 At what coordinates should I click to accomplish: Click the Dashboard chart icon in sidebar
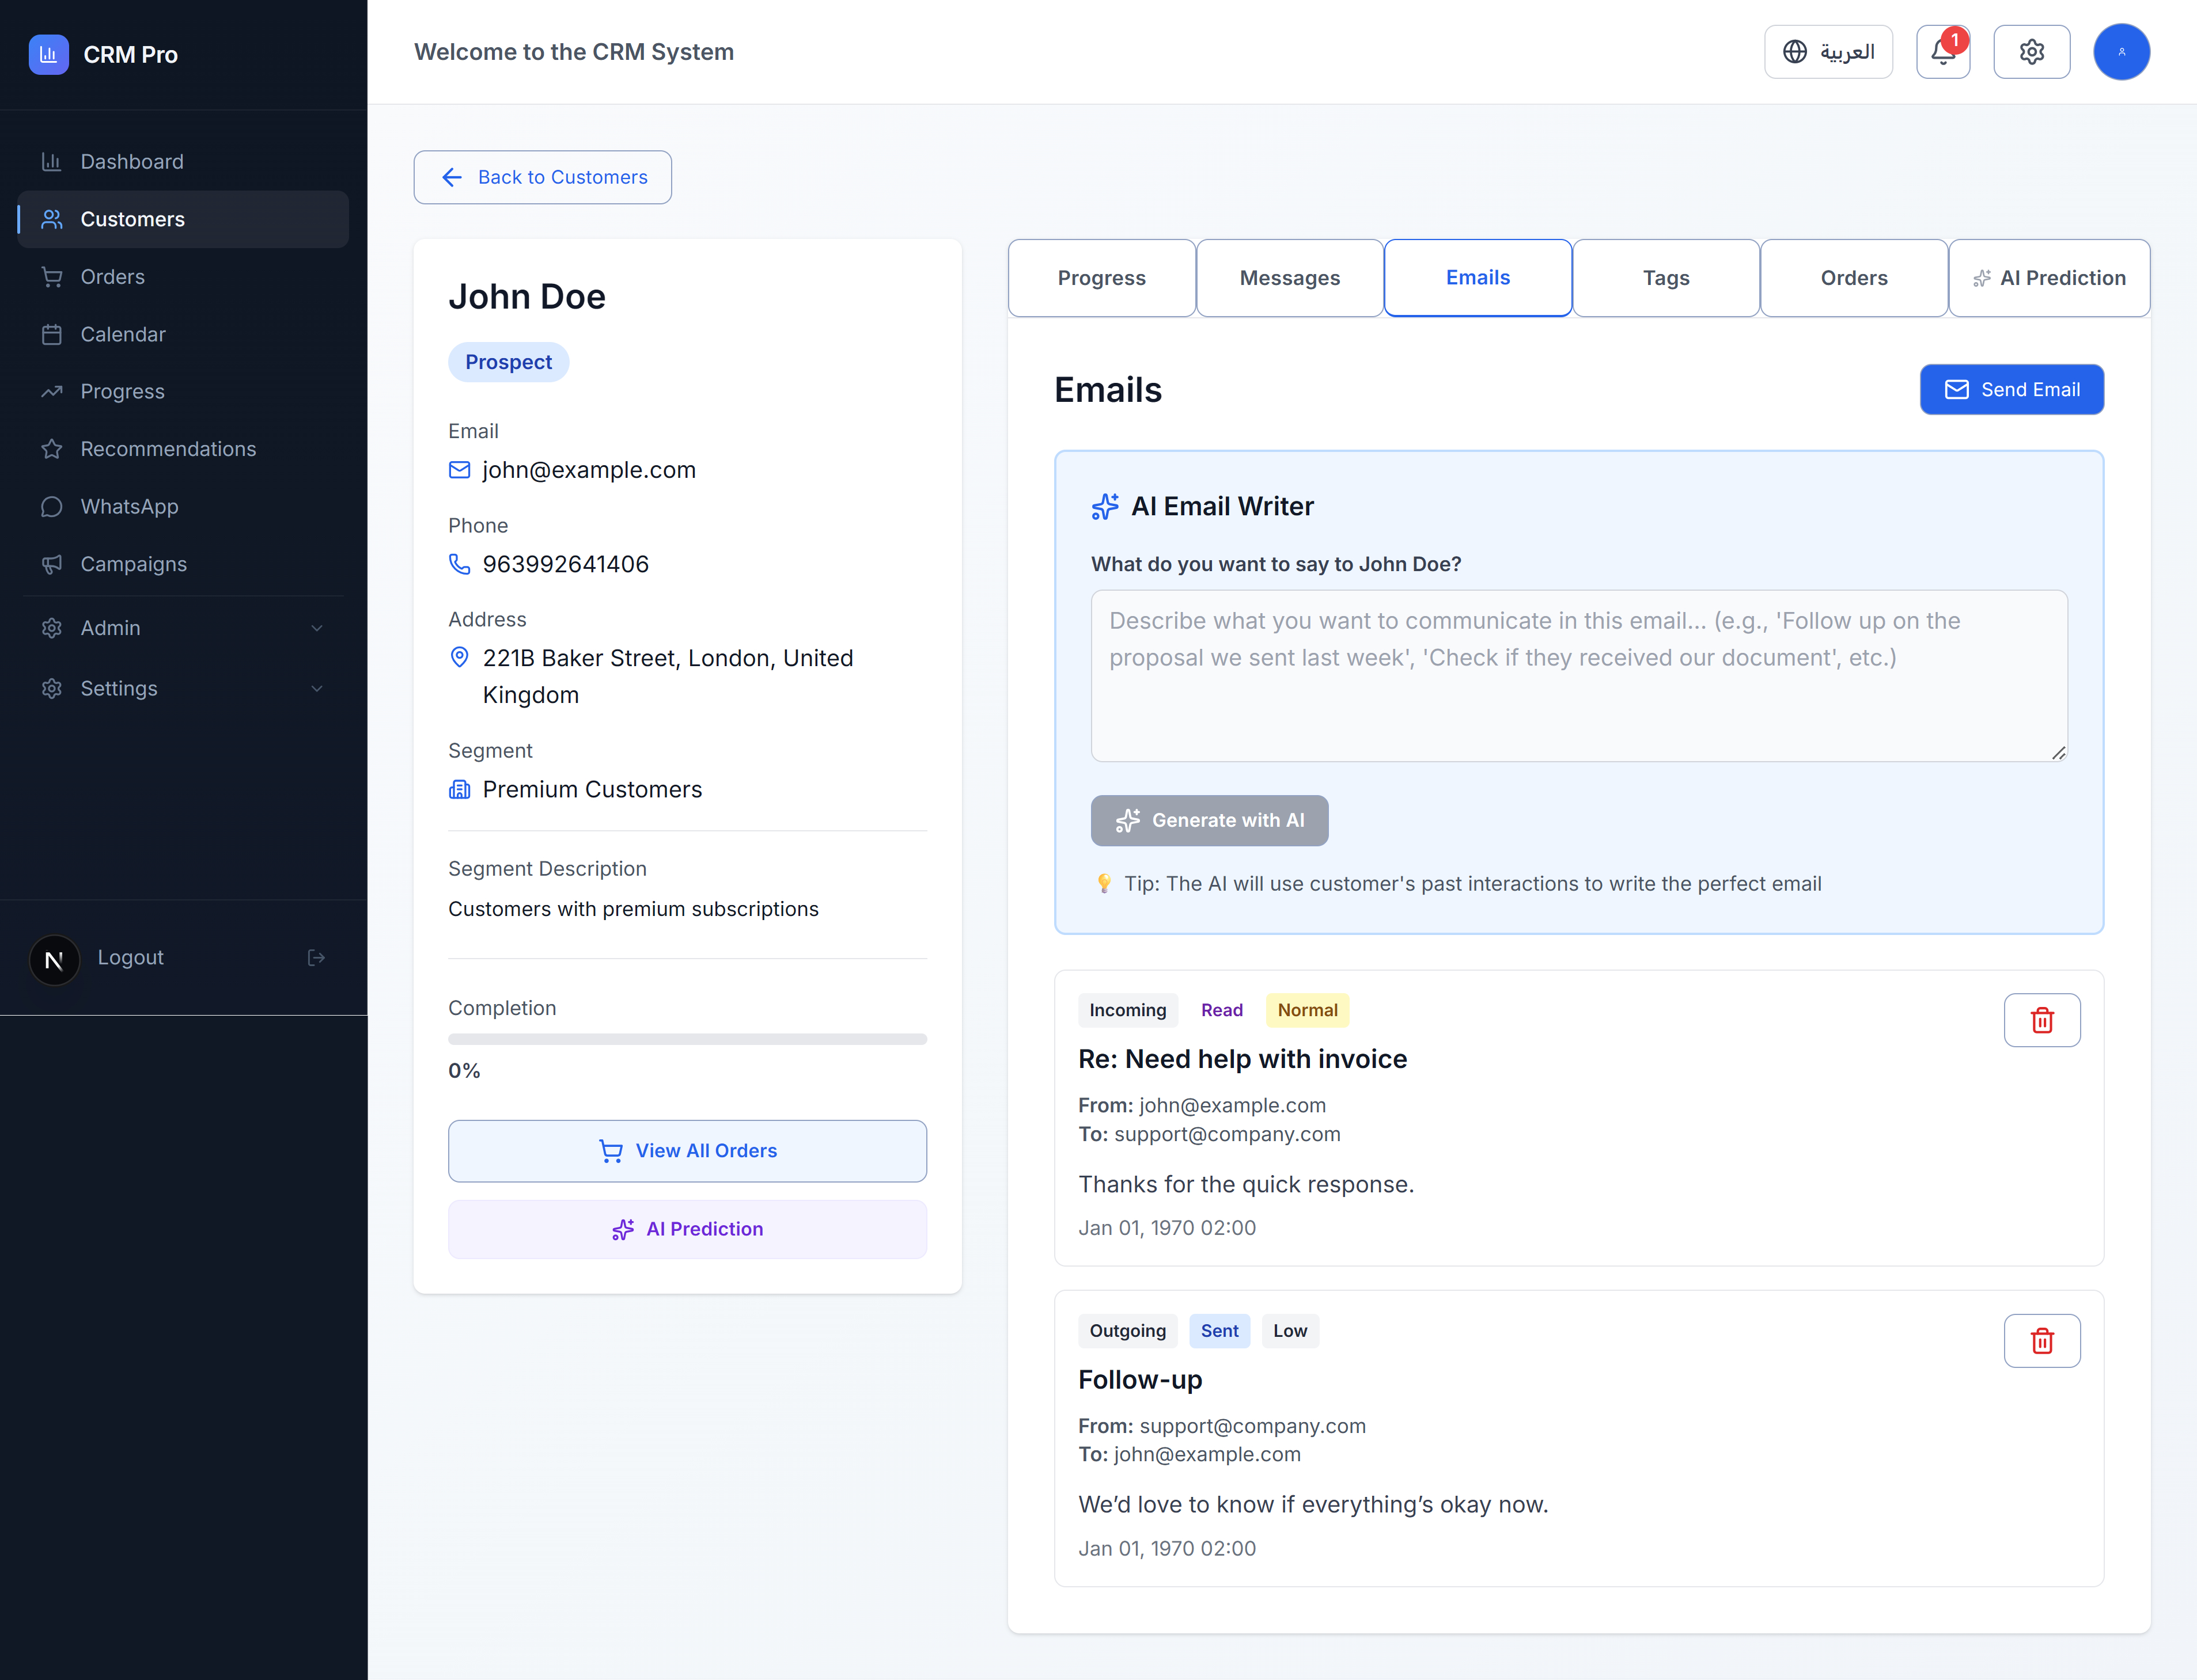pos(52,161)
